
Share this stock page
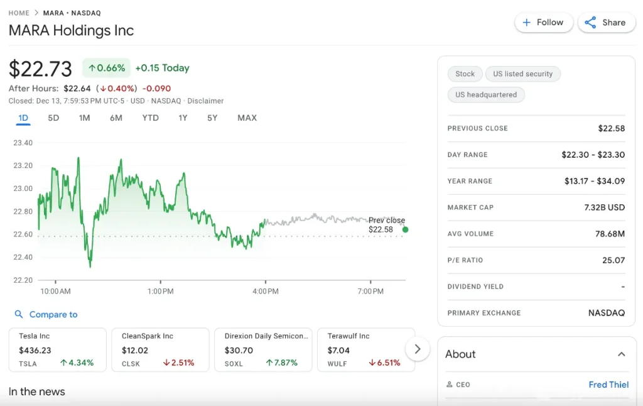[x=607, y=23]
